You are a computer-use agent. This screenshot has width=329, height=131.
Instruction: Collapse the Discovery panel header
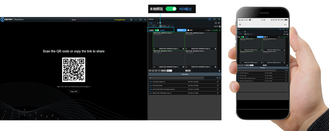click(x=185, y=74)
